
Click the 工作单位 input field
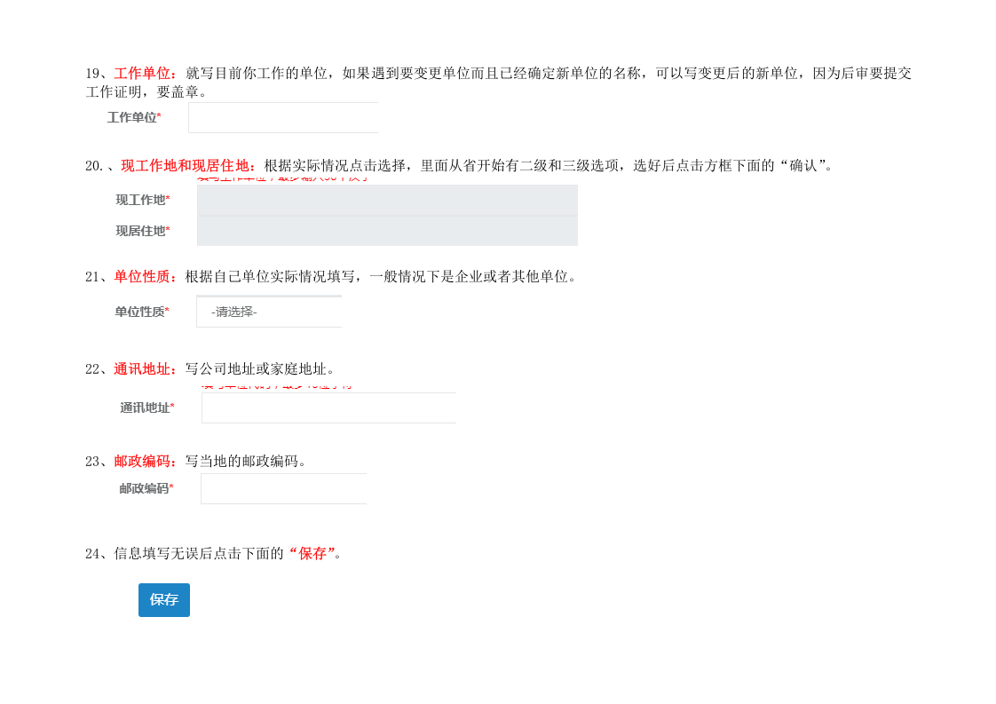tap(283, 117)
